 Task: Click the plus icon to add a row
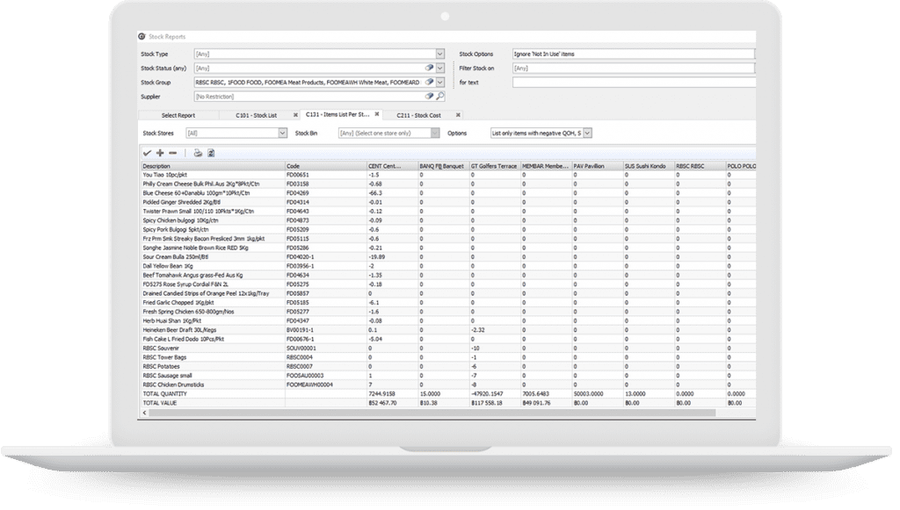coord(159,154)
